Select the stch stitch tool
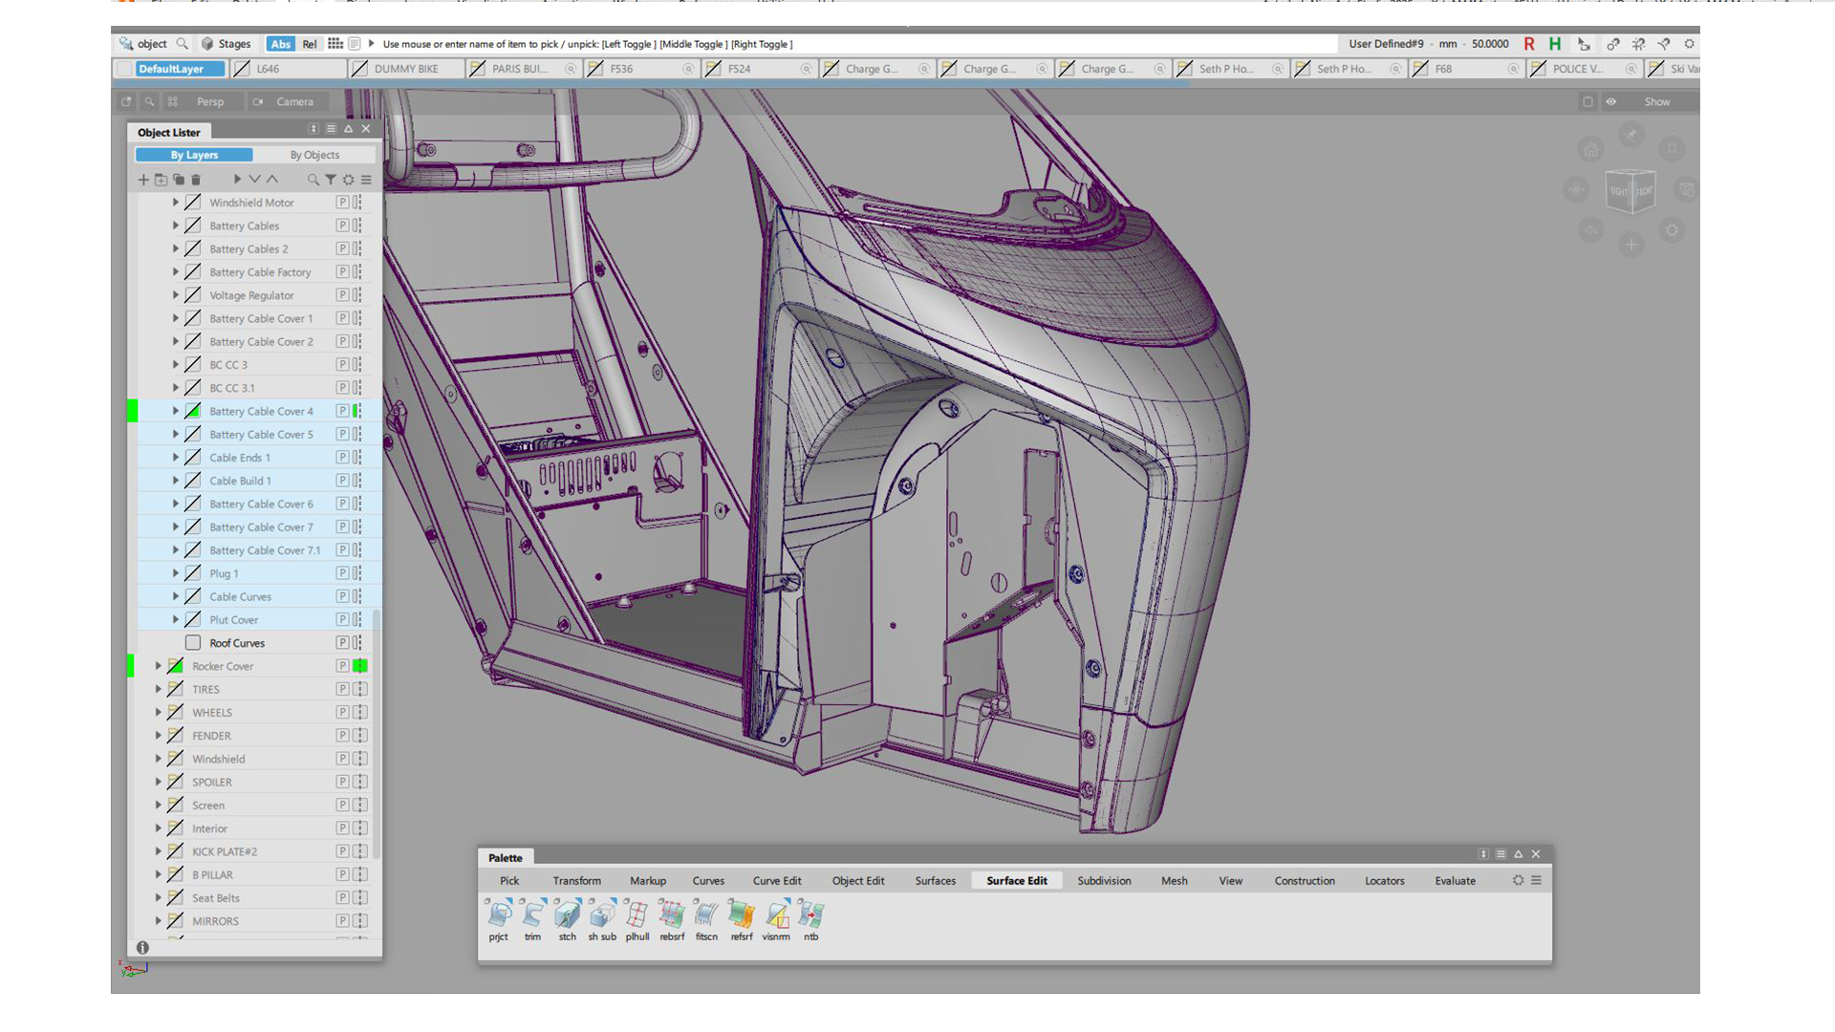Screen dimensions: 1835x1032 pyautogui.click(x=567, y=915)
